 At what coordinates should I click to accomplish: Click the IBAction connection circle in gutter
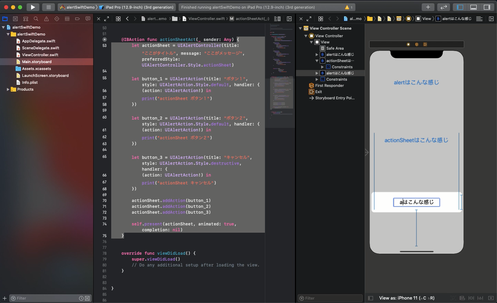(x=105, y=40)
